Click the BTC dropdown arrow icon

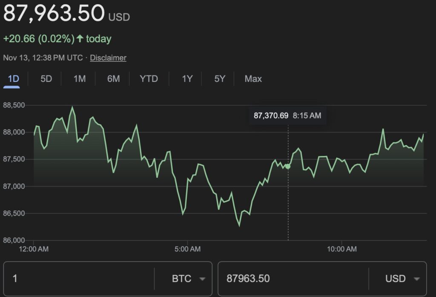point(202,279)
